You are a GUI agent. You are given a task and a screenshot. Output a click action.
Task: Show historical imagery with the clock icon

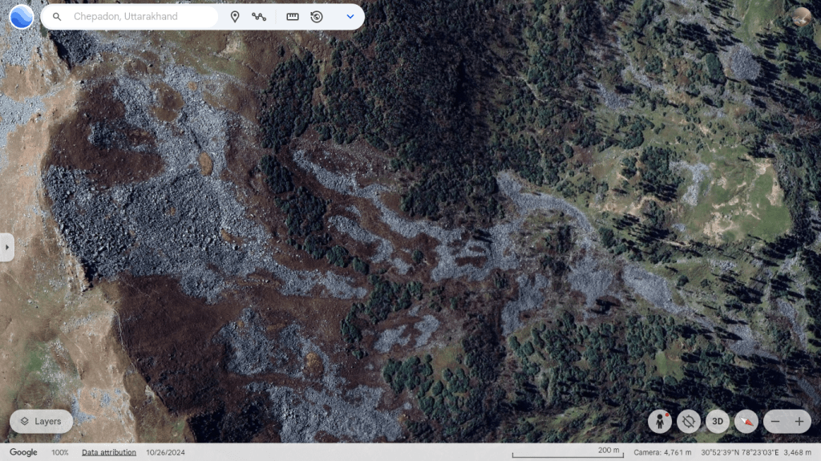tap(317, 17)
